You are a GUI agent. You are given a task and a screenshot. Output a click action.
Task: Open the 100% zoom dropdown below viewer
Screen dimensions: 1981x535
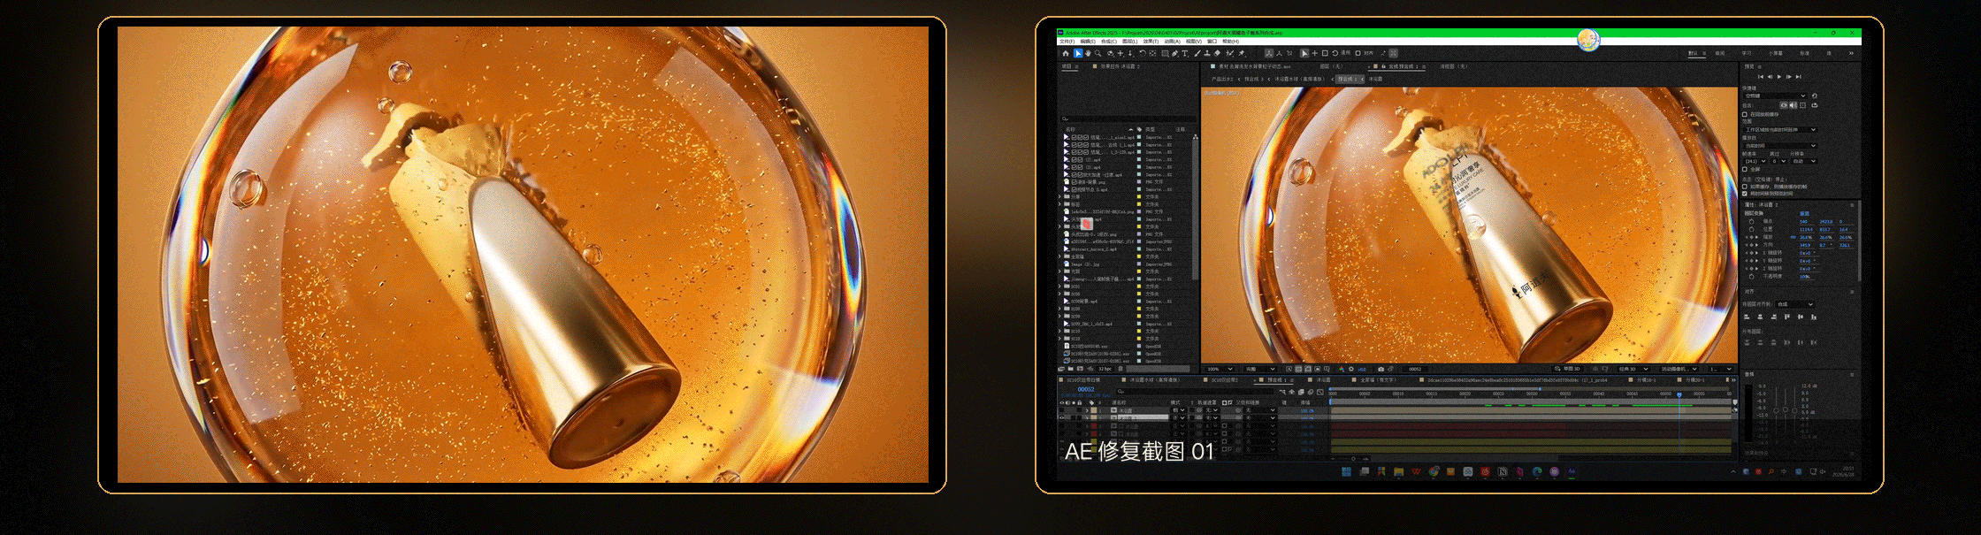coord(1220,369)
